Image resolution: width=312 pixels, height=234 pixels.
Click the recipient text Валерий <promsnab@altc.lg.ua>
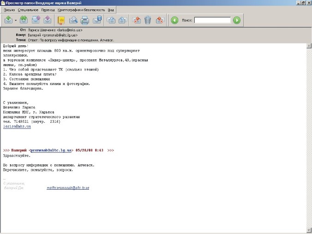(x=53, y=35)
